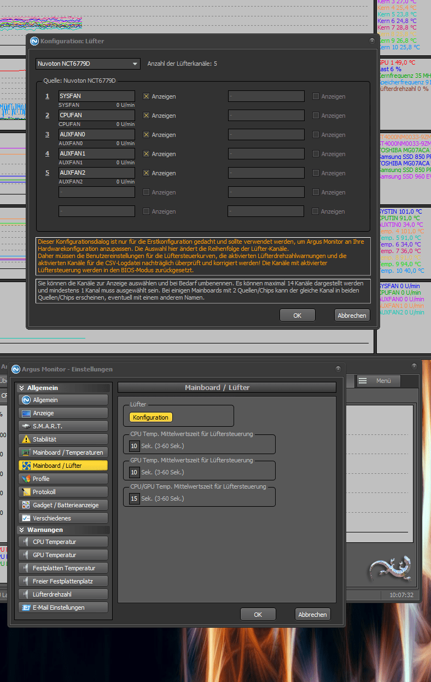The height and width of the screenshot is (682, 431).
Task: Open Festplatten Temperatur warning settings
Action: (x=63, y=568)
